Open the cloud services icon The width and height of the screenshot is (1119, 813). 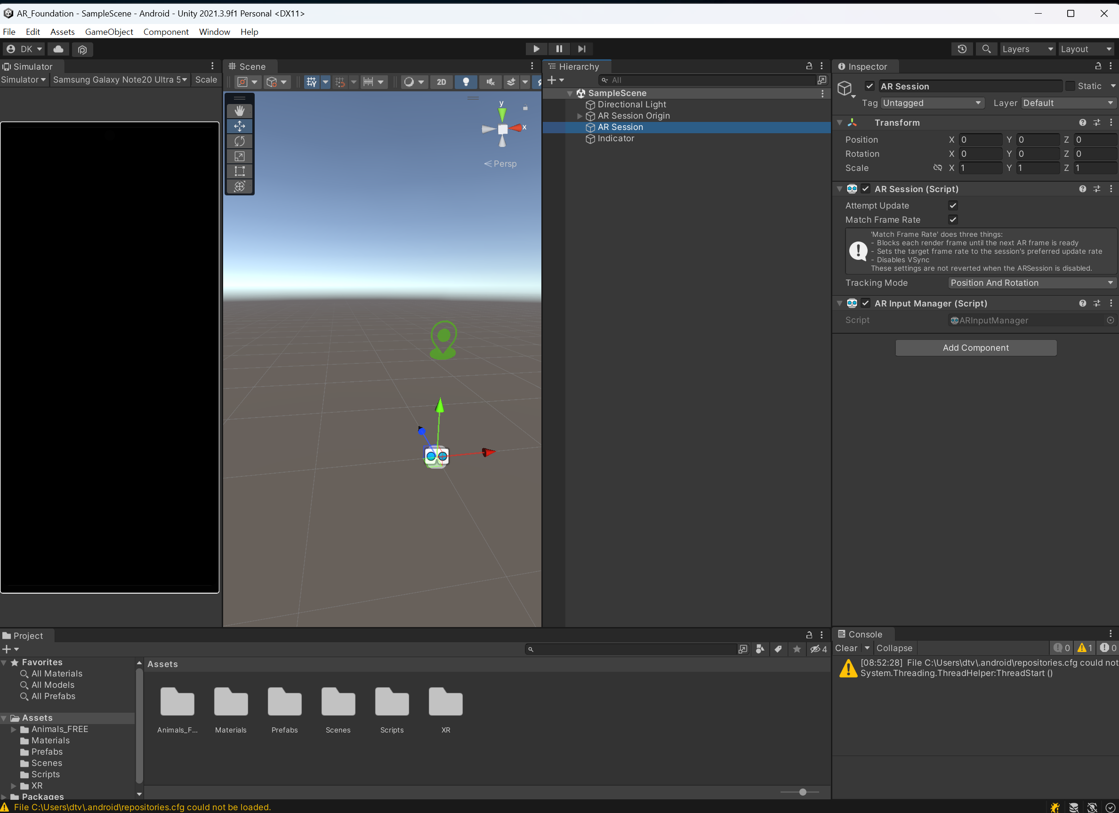coord(58,49)
